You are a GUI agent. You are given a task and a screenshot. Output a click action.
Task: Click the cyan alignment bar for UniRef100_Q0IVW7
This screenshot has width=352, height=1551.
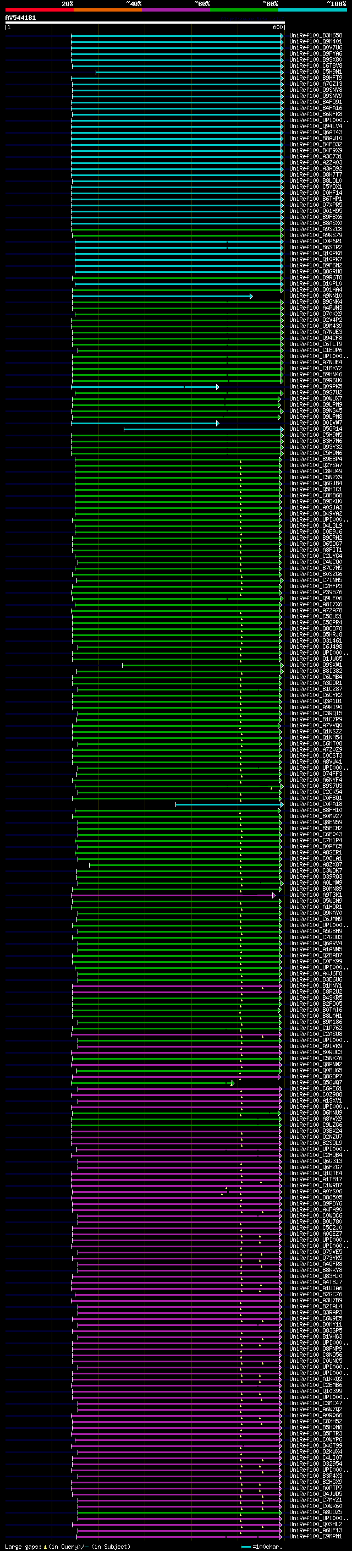click(145, 423)
